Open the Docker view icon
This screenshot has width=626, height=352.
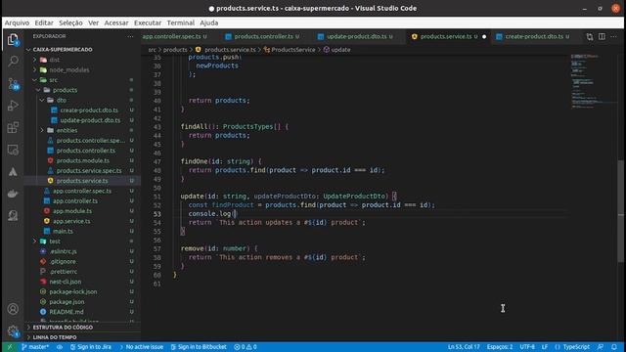pos(13,194)
